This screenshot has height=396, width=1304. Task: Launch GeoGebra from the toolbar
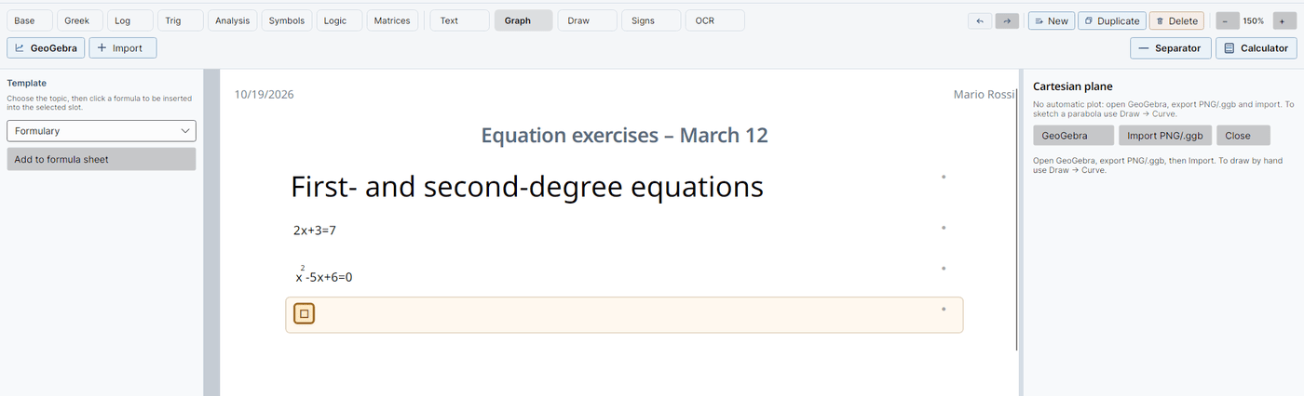coord(46,48)
